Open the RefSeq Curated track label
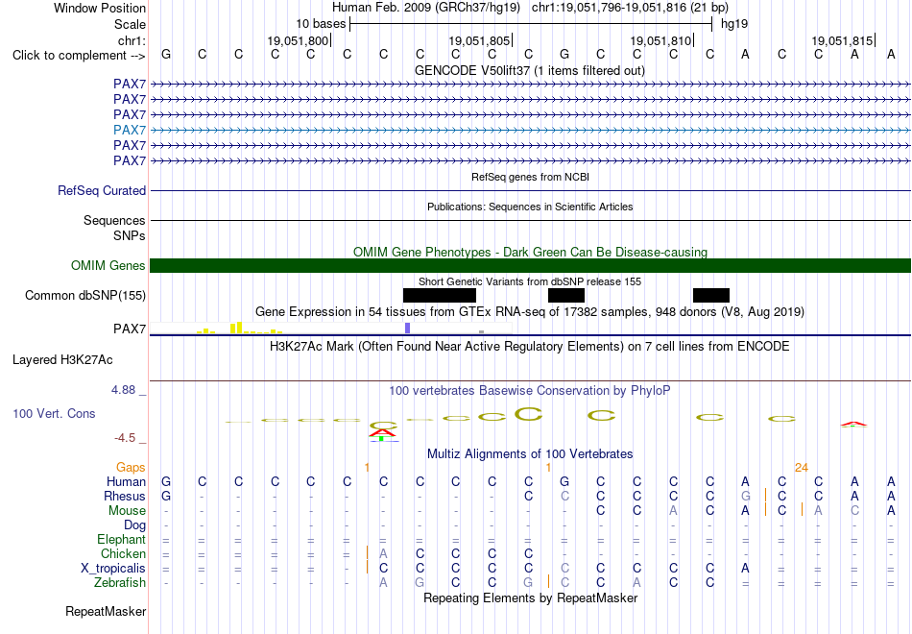 point(102,190)
